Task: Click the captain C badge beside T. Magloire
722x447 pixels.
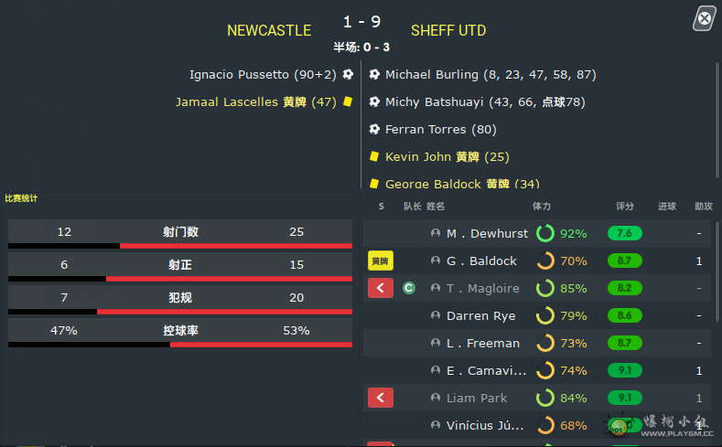Action: coord(409,288)
